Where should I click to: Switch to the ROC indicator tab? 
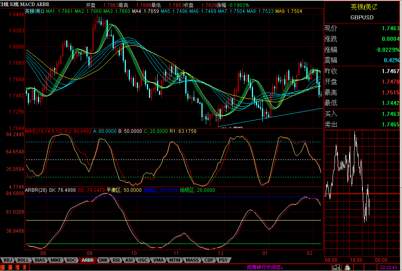tap(71, 260)
